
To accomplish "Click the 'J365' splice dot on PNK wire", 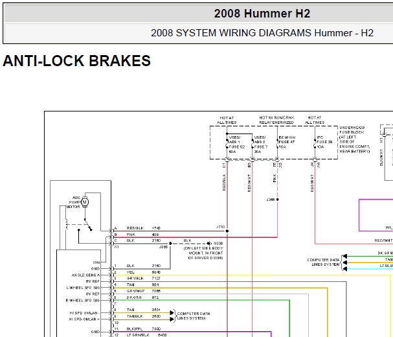I will pyautogui.click(x=278, y=200).
